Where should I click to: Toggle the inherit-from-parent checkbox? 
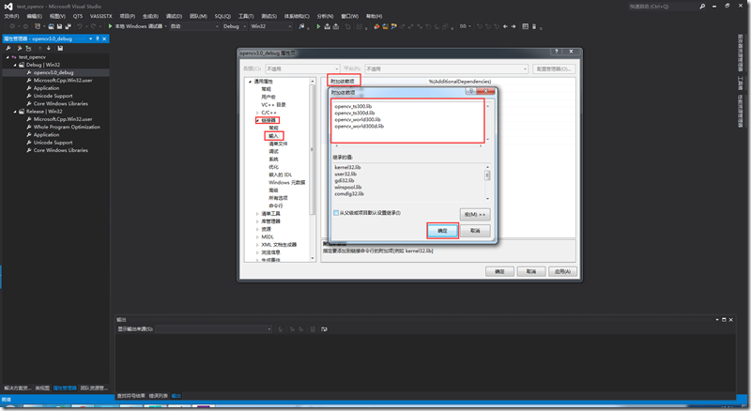point(336,213)
